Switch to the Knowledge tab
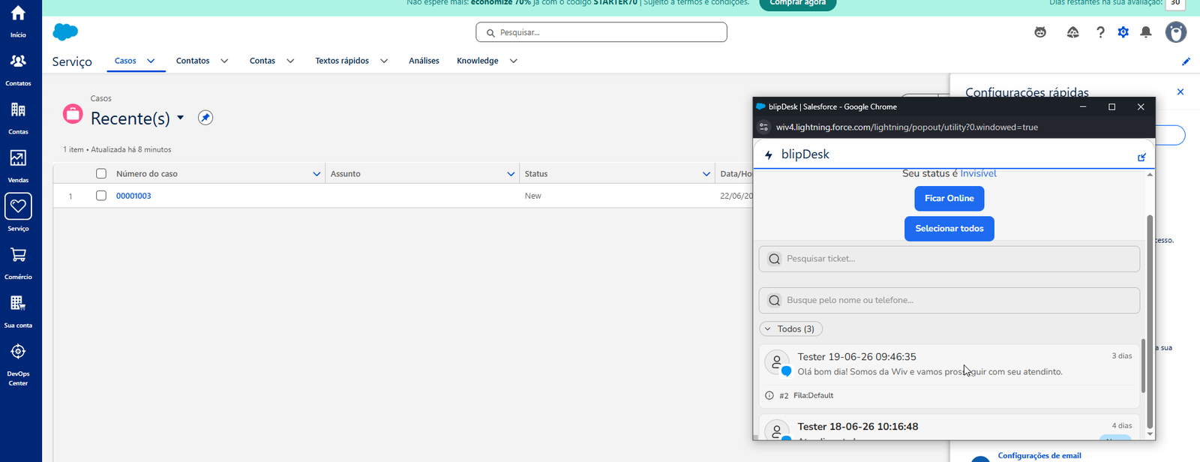This screenshot has height=462, width=1200. coord(478,61)
